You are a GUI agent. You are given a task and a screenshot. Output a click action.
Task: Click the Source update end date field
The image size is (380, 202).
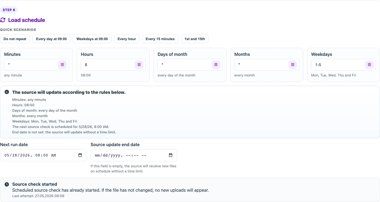pyautogui.click(x=134, y=155)
